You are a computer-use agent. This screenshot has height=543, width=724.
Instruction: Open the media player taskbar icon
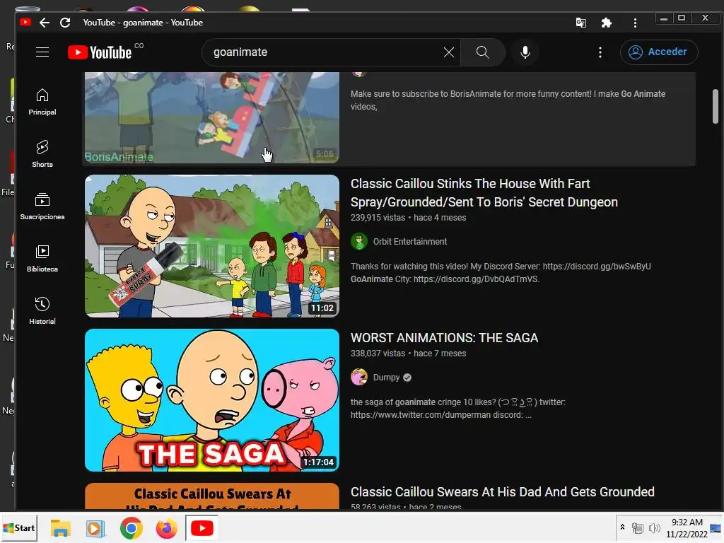95,528
